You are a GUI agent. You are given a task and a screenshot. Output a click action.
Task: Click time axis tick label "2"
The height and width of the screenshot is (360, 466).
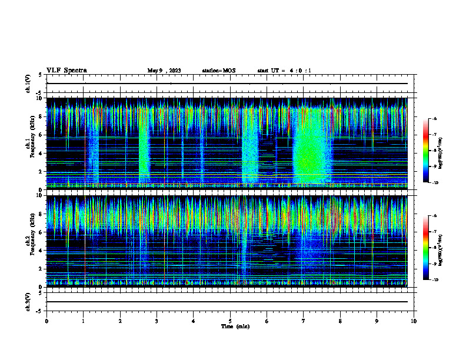pos(120,321)
